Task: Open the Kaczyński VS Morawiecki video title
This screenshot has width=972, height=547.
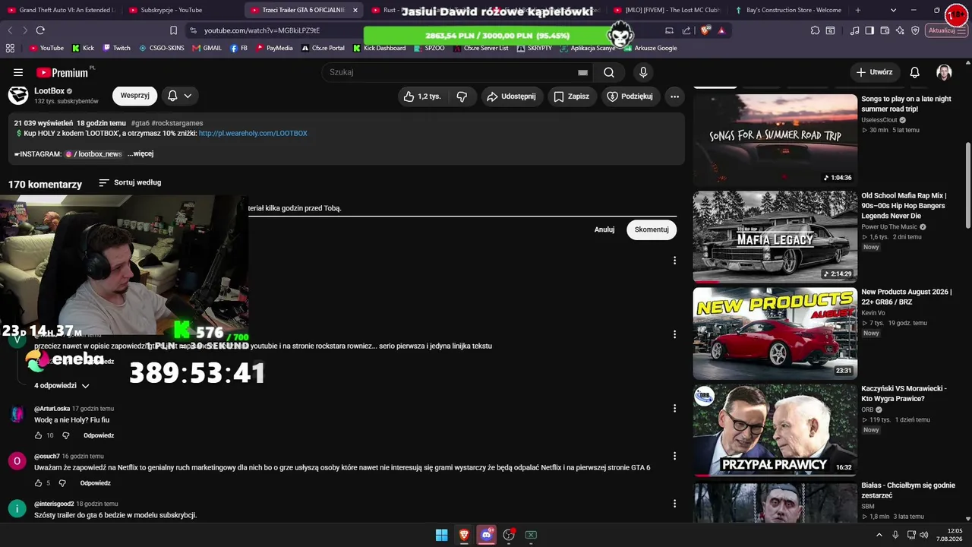Action: pos(904,394)
